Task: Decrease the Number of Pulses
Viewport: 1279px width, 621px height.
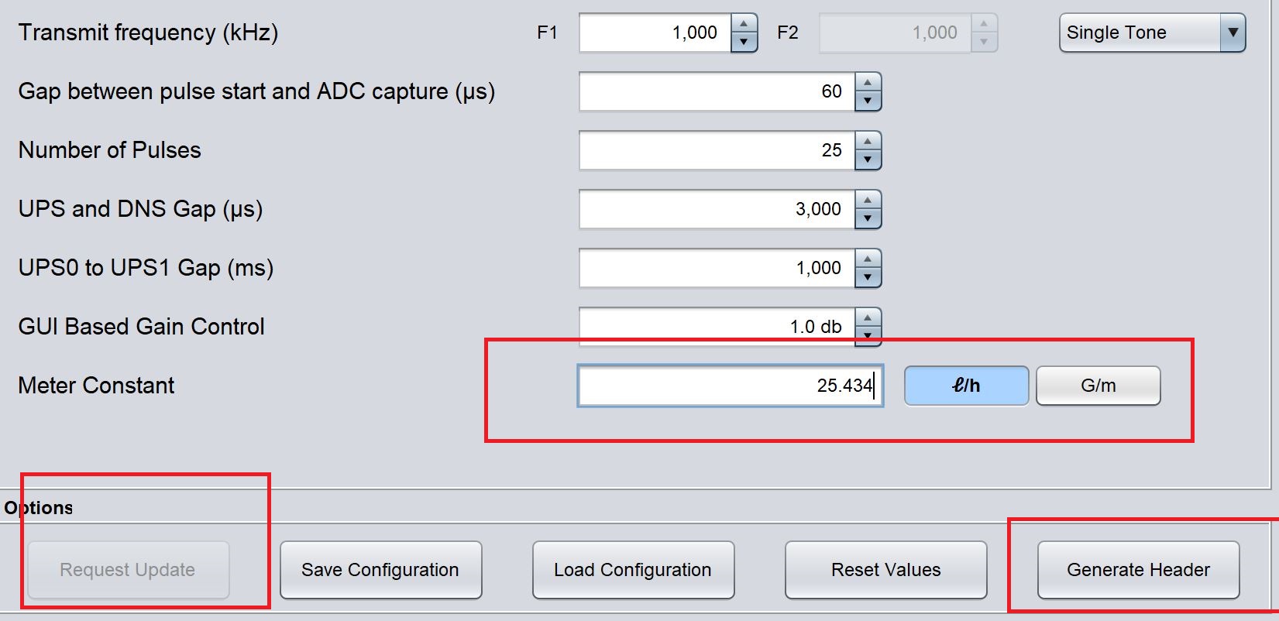Action: click(x=868, y=160)
